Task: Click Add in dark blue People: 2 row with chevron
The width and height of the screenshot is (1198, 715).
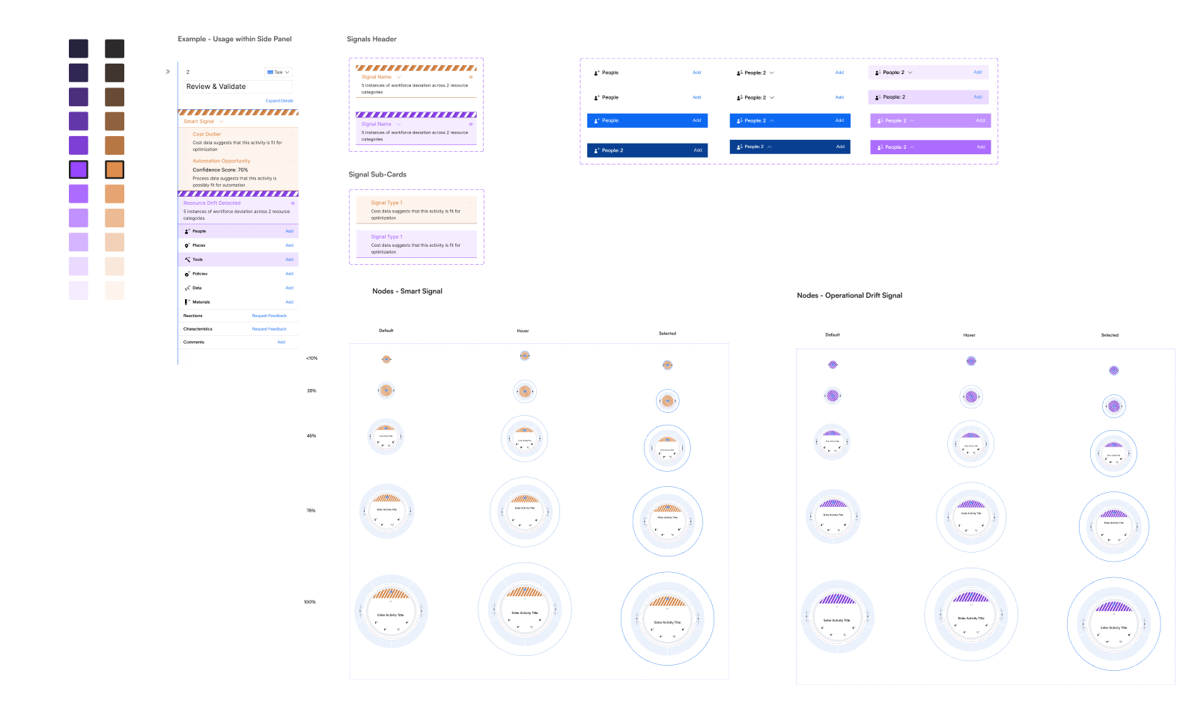Action: pyautogui.click(x=840, y=147)
